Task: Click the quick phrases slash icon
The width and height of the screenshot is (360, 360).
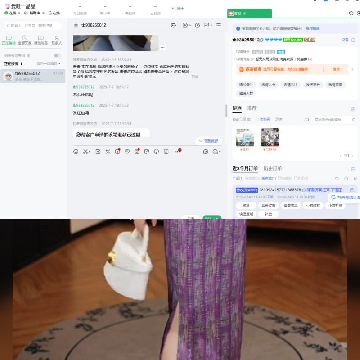Action: tap(108, 152)
